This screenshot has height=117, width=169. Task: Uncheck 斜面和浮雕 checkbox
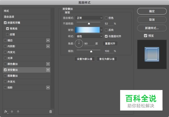[5, 23]
